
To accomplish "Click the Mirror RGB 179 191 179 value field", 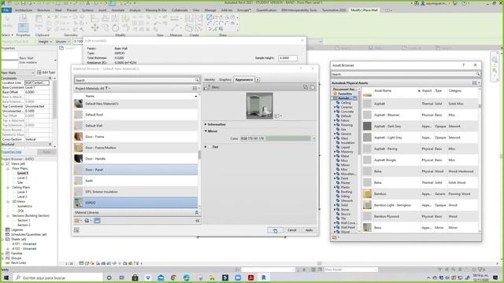I will coord(253,138).
